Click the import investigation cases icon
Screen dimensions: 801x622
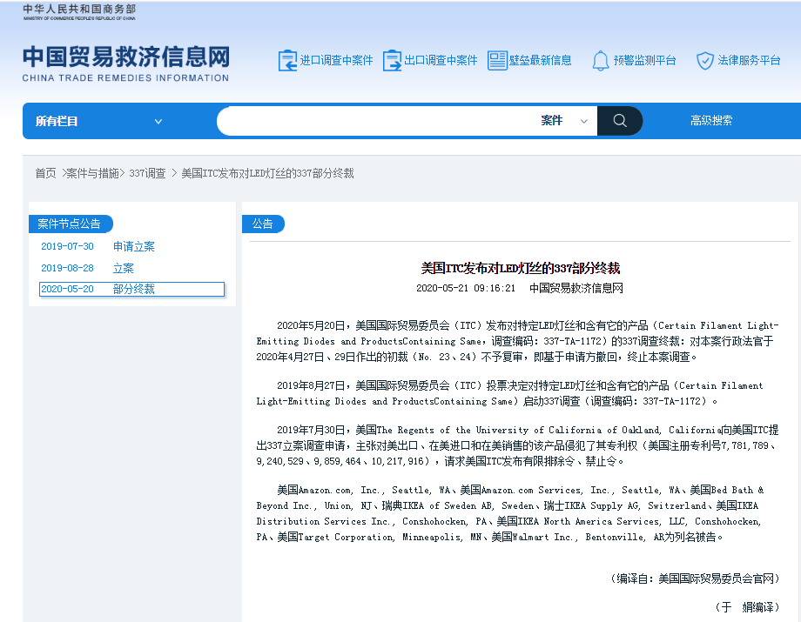[287, 61]
